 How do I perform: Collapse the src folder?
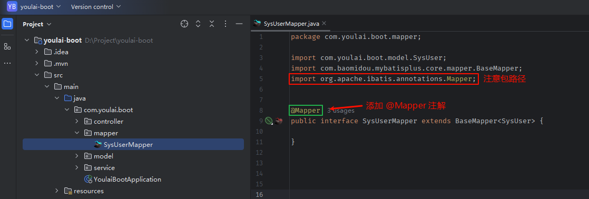(37, 75)
